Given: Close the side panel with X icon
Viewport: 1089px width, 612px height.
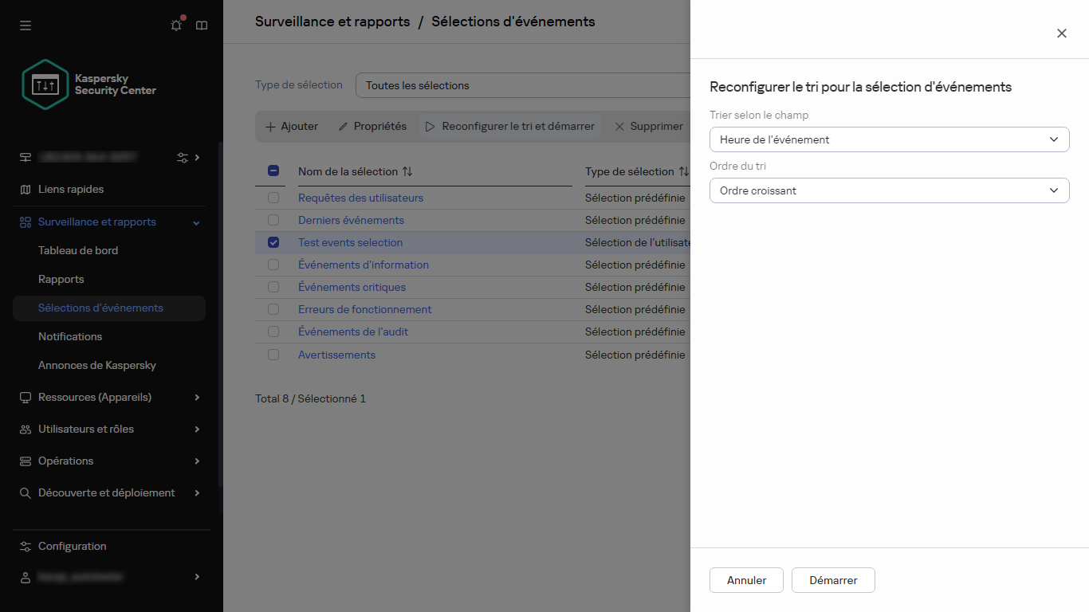Looking at the screenshot, I should coord(1061,33).
